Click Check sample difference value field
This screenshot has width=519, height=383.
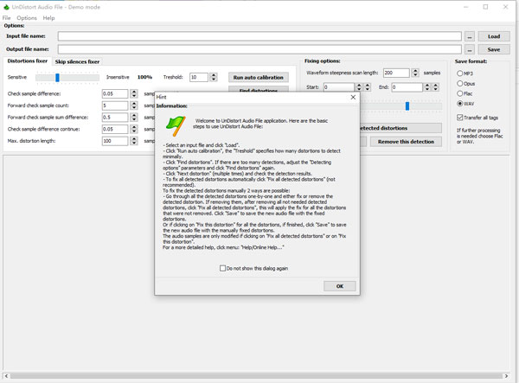tap(114, 93)
